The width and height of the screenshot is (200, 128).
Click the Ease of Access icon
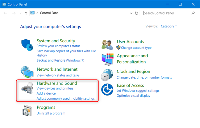click(x=107, y=89)
